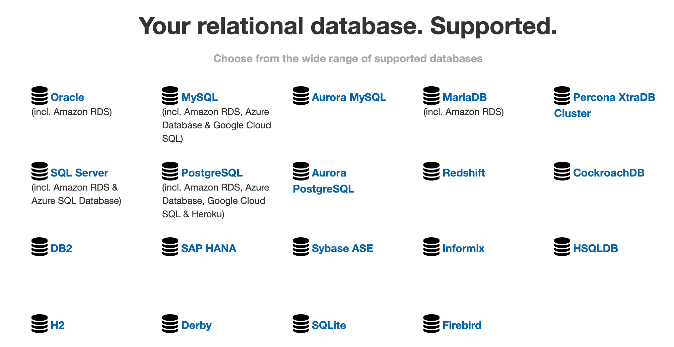674x347 pixels.
Task: Click the database icon next to MySQL
Action: pos(170,96)
